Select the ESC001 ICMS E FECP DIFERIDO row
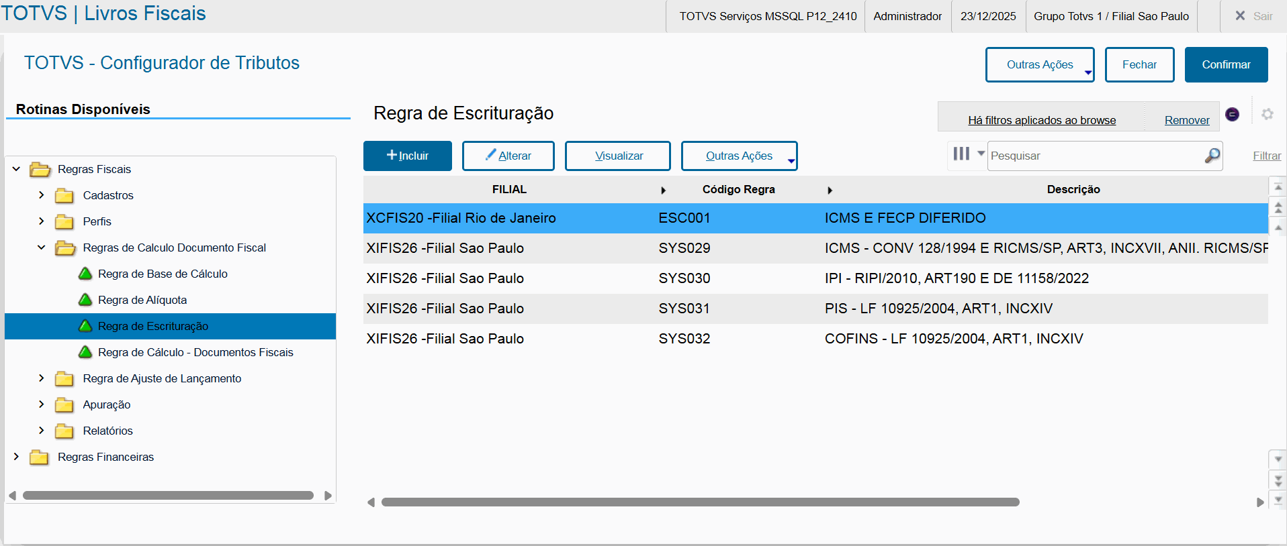Viewport: 1287px width, 546px height. click(815, 218)
